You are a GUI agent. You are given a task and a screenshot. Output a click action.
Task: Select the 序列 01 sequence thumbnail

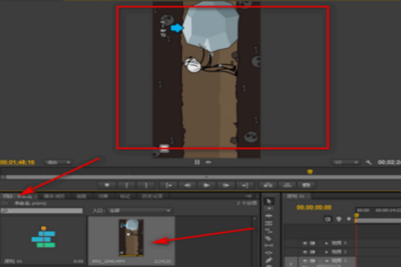[x=43, y=238]
